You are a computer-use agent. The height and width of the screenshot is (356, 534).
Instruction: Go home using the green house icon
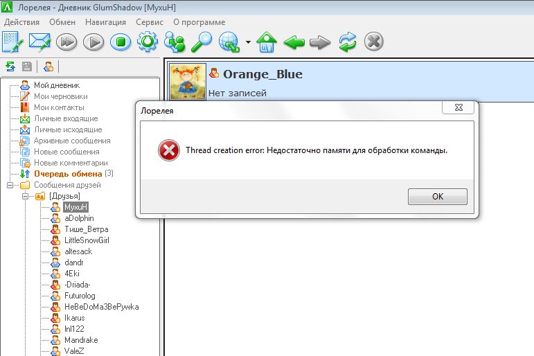click(x=267, y=42)
